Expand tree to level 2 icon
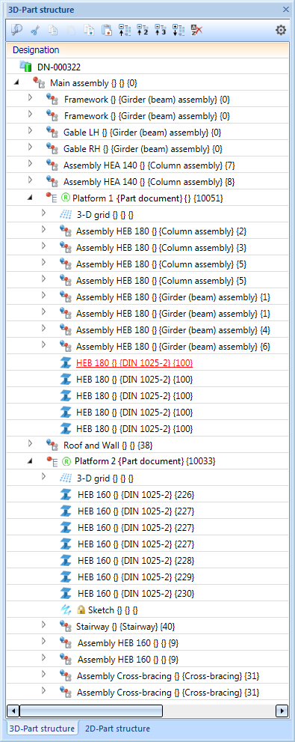Image resolution: width=295 pixels, height=742 pixels. pyautogui.click(x=142, y=30)
